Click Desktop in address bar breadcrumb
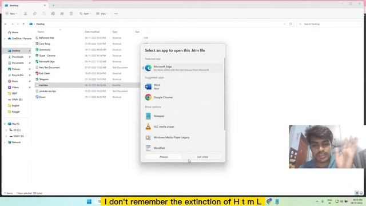 [41, 24]
